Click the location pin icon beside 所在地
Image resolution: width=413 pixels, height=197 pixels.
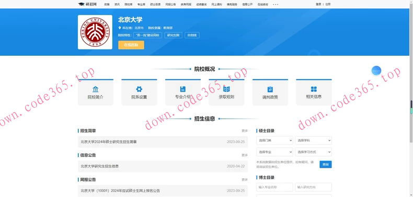120,28
